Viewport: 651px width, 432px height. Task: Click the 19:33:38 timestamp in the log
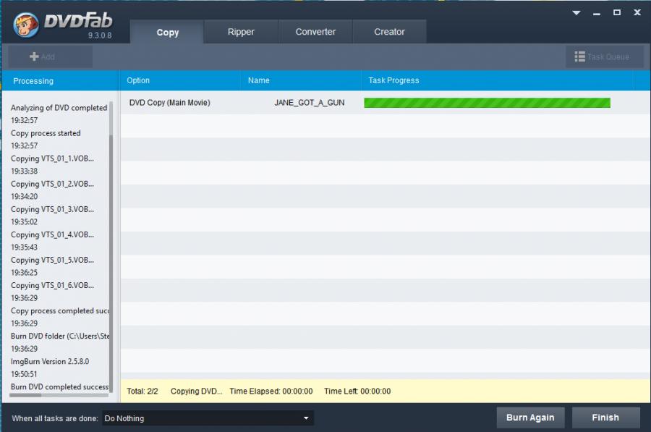[x=24, y=171]
